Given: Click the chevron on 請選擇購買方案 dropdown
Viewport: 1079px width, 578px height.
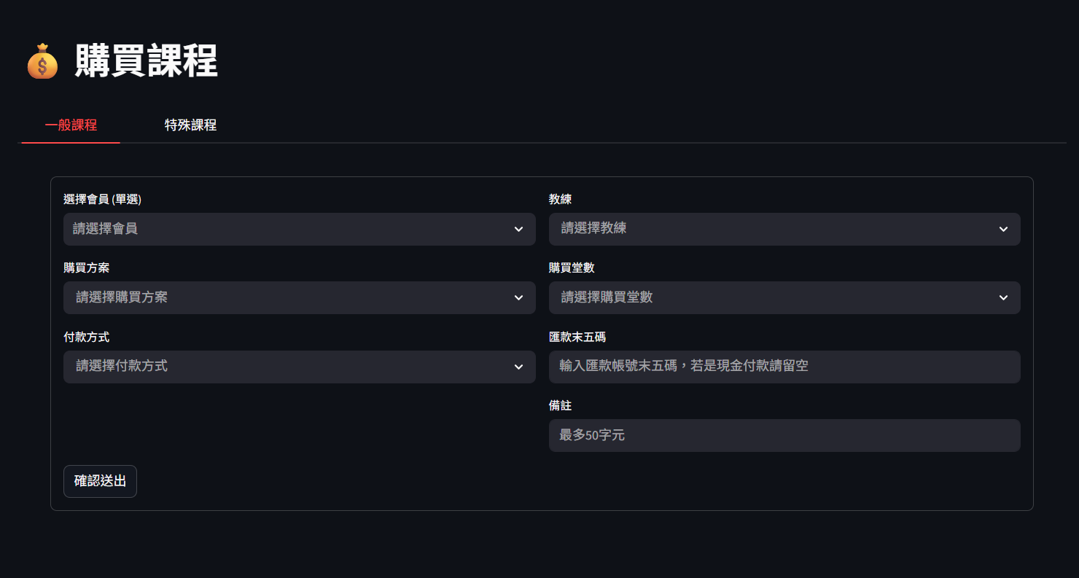Looking at the screenshot, I should (x=519, y=297).
